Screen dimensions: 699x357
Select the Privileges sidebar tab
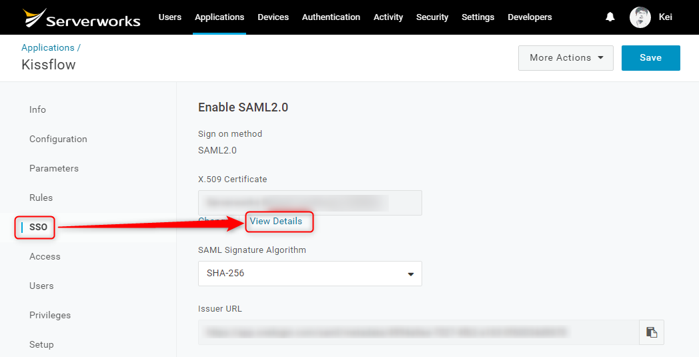(x=50, y=316)
